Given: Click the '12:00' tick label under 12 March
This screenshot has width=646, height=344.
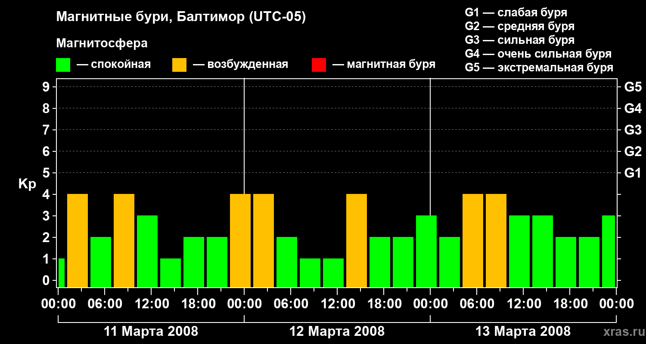Looking at the screenshot, I should pyautogui.click(x=337, y=304).
